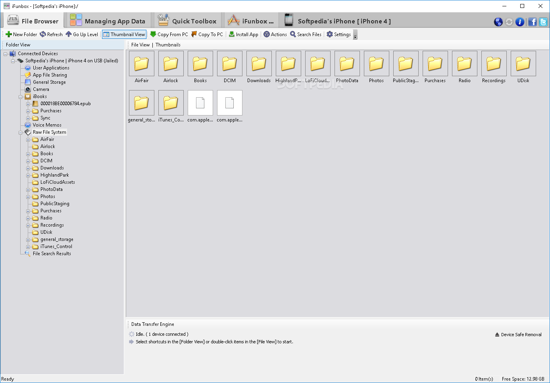
Task: Open the blue info icon
Action: point(520,22)
